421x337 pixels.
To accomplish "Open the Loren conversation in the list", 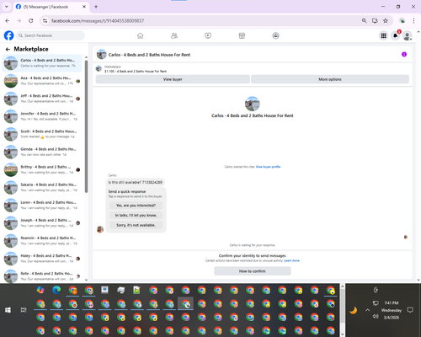I will point(42,205).
